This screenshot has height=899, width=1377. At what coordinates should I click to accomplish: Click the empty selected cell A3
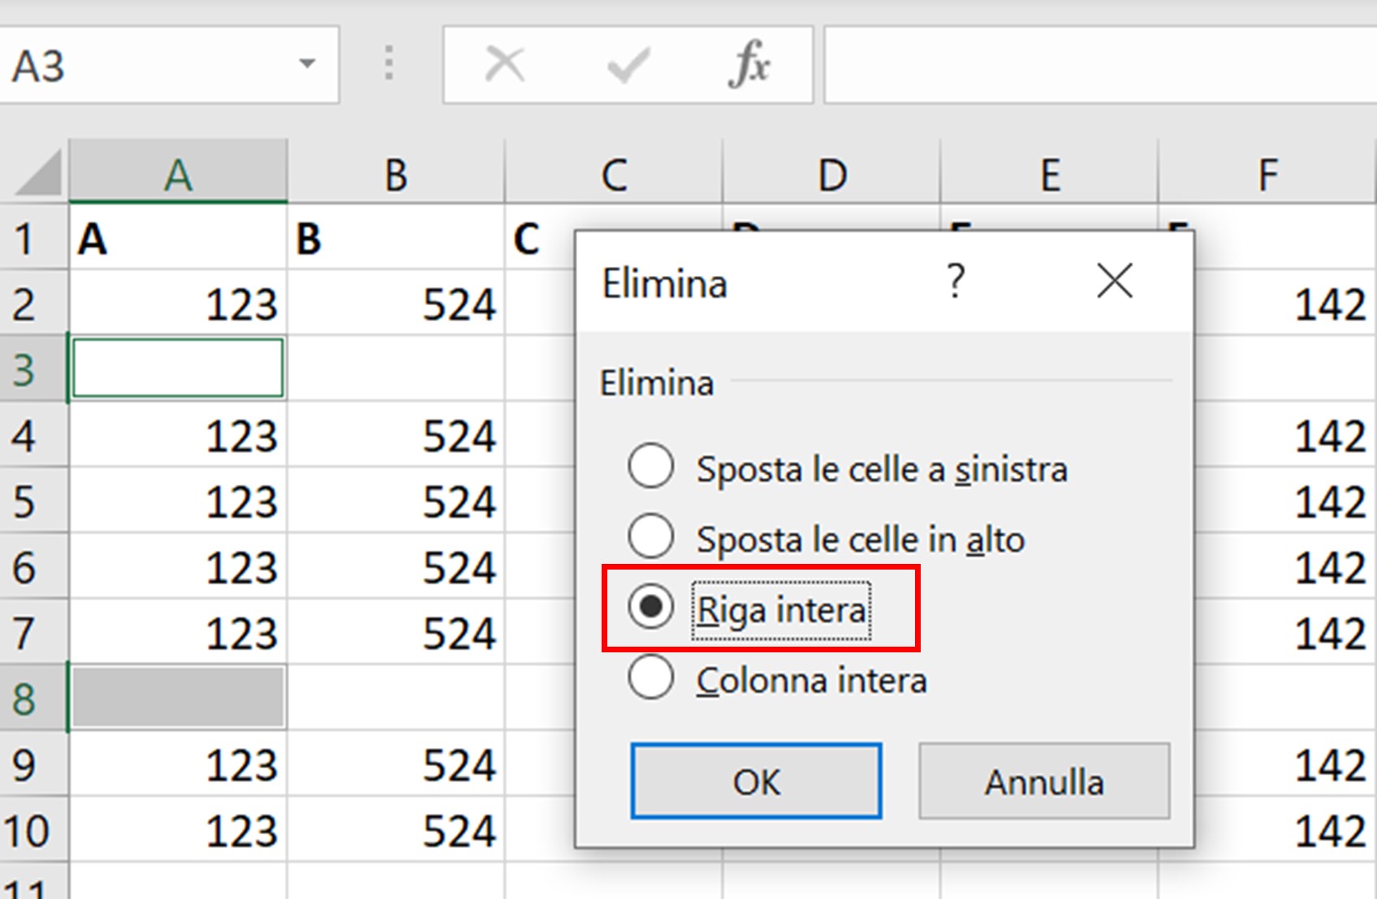point(178,368)
